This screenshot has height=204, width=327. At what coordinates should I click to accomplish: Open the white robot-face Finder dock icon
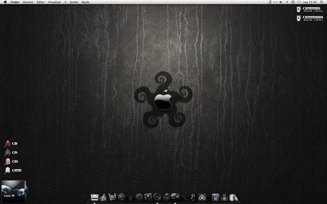95,197
